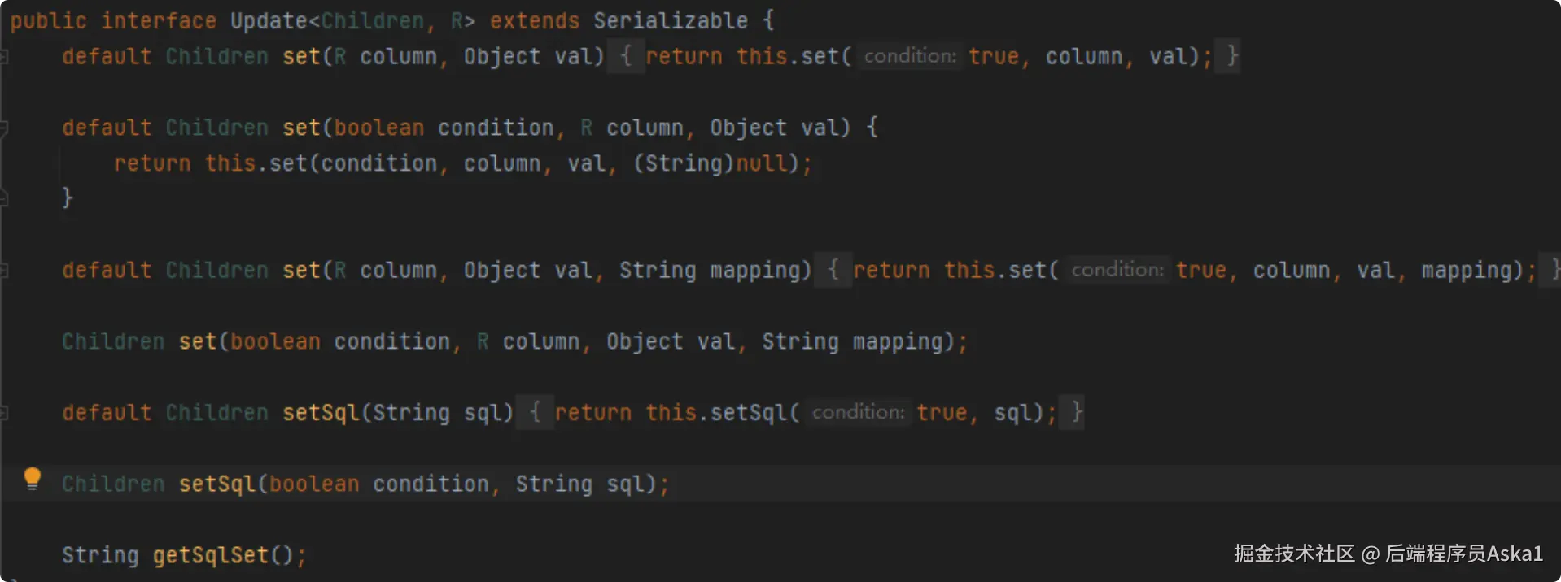
Task: Click opening folded brace after setSql(String sql)
Action: pos(535,413)
